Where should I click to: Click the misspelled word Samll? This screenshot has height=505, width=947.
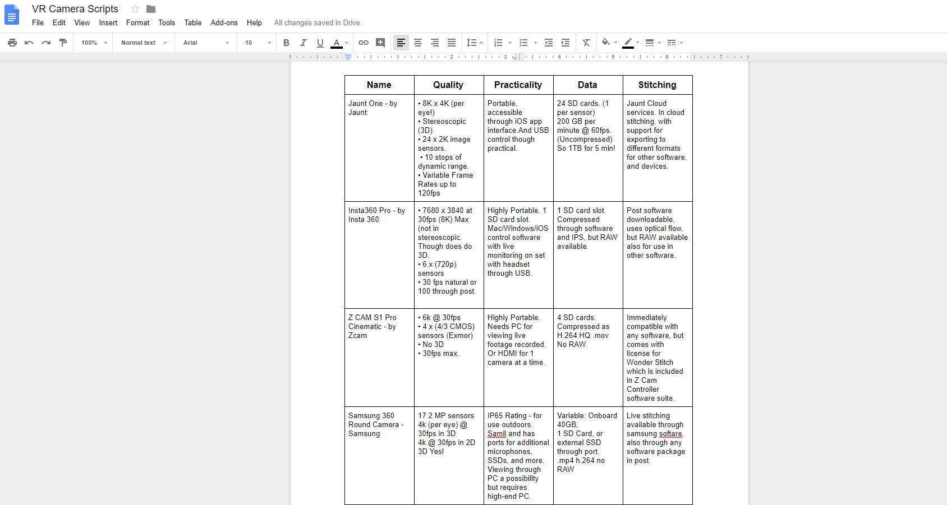click(497, 434)
